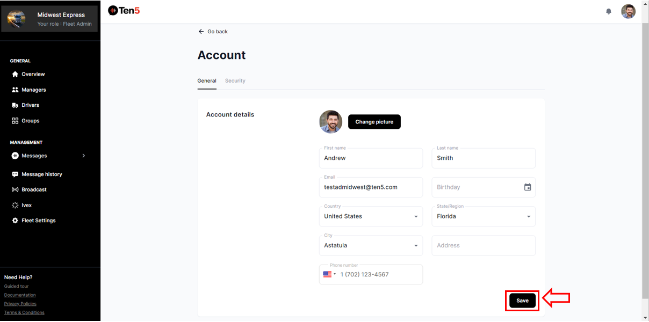Select the General tab

(x=207, y=80)
